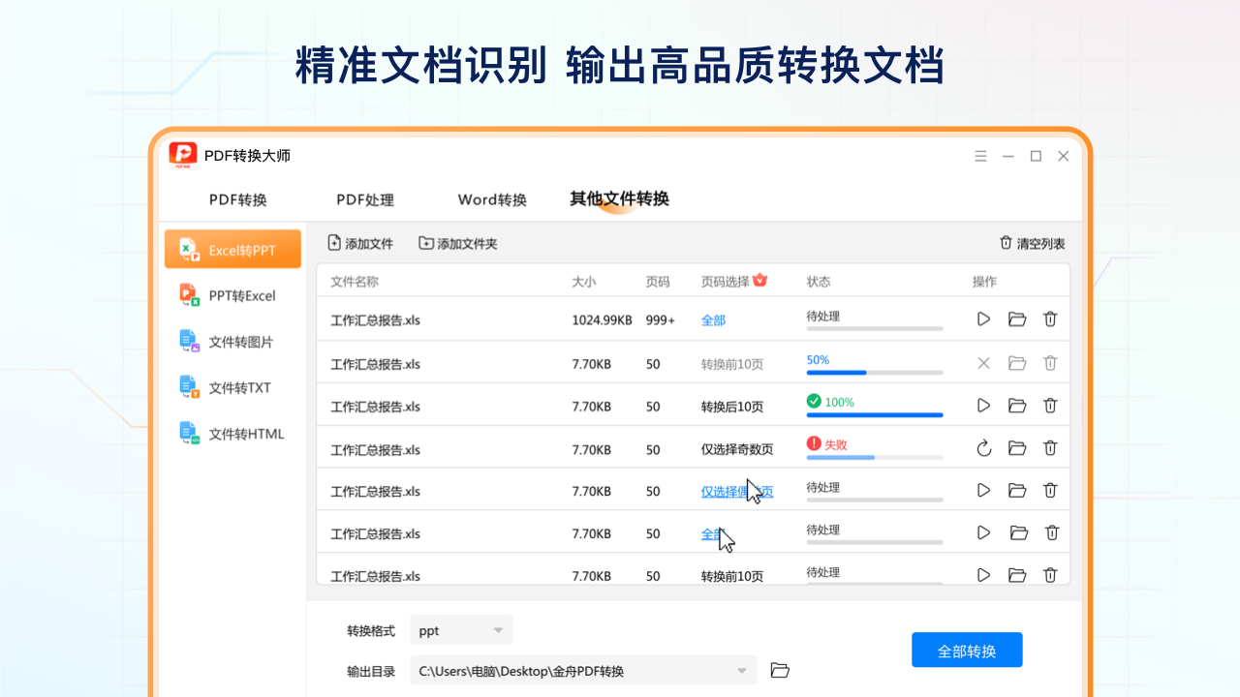Retry the failed 仅选择奇数页 conversion

tap(982, 448)
